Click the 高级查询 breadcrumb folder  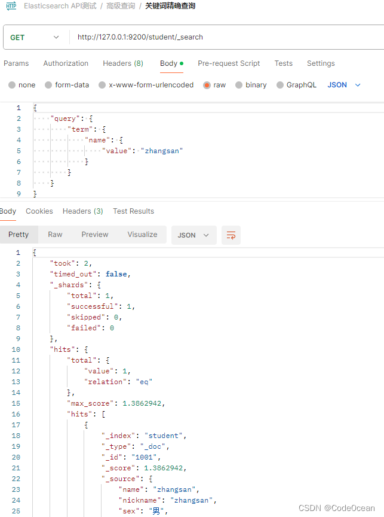tap(121, 6)
